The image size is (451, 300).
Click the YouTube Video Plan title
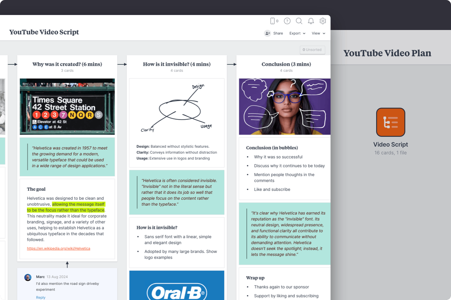[x=387, y=53]
